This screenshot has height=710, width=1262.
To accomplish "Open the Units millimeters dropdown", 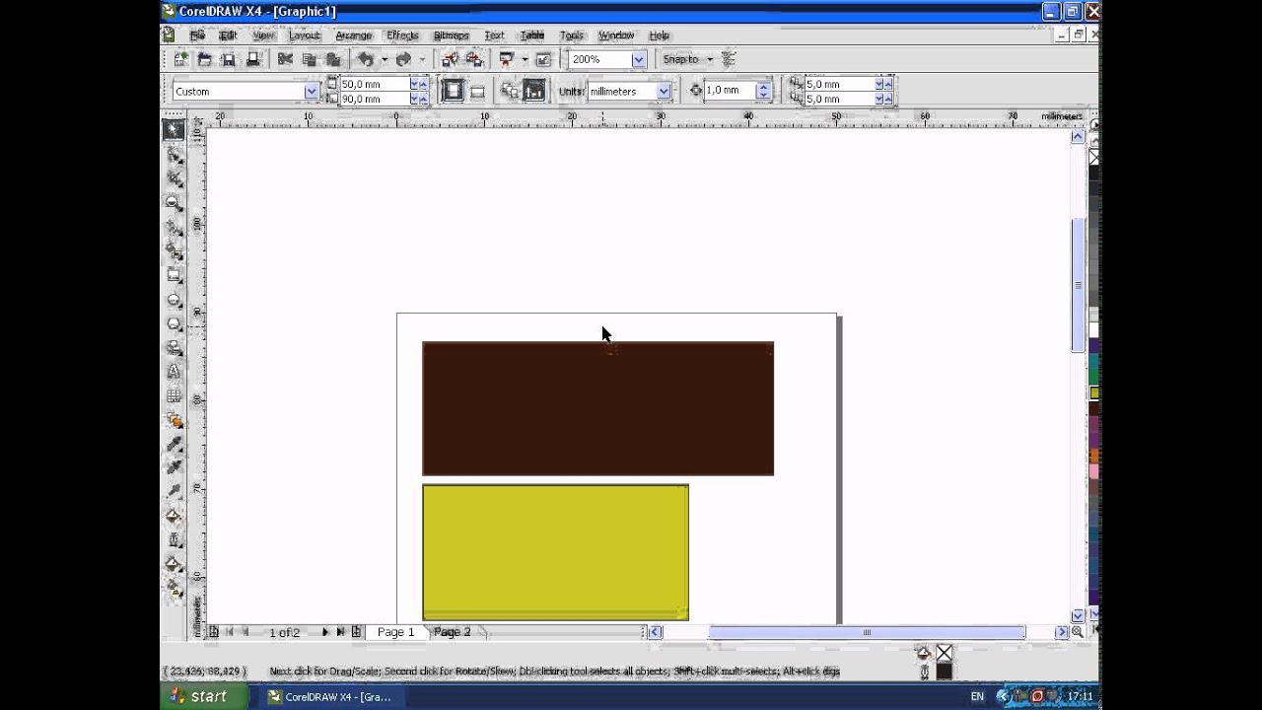I will 664,91.
